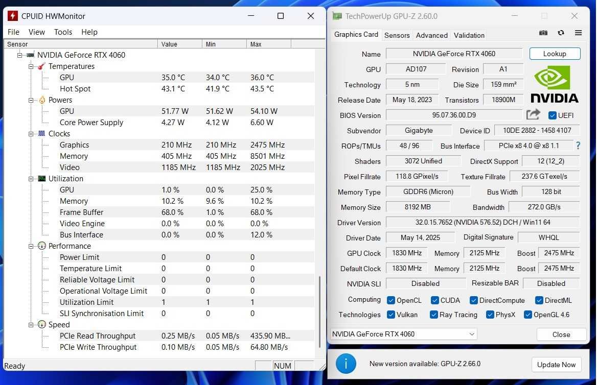Click the BIOS Version field 95.07.36.00.D9

pos(454,115)
